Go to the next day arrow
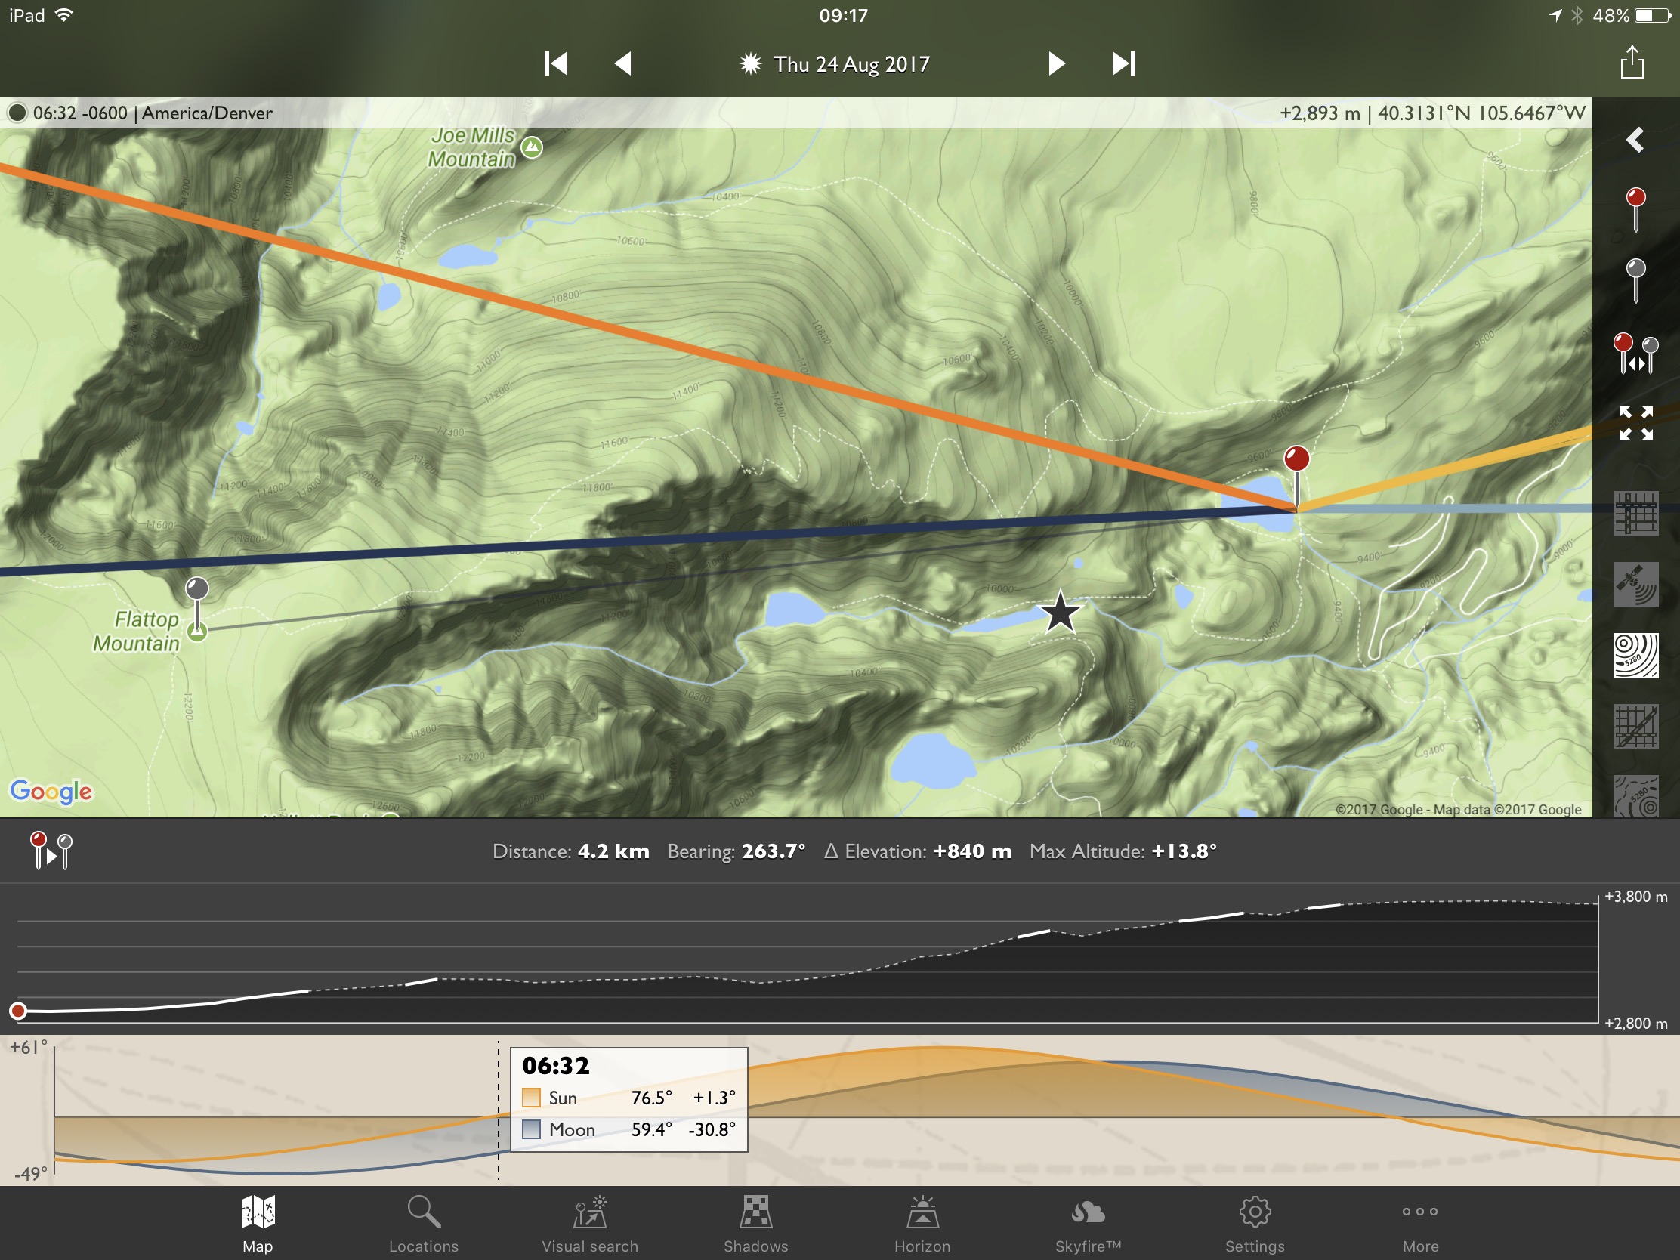This screenshot has width=1680, height=1260. (x=1056, y=63)
